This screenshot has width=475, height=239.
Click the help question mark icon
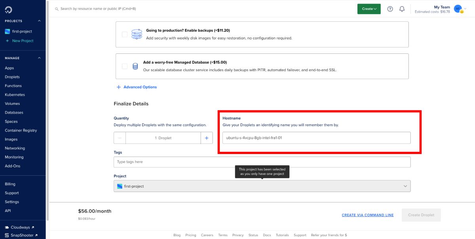390,9
